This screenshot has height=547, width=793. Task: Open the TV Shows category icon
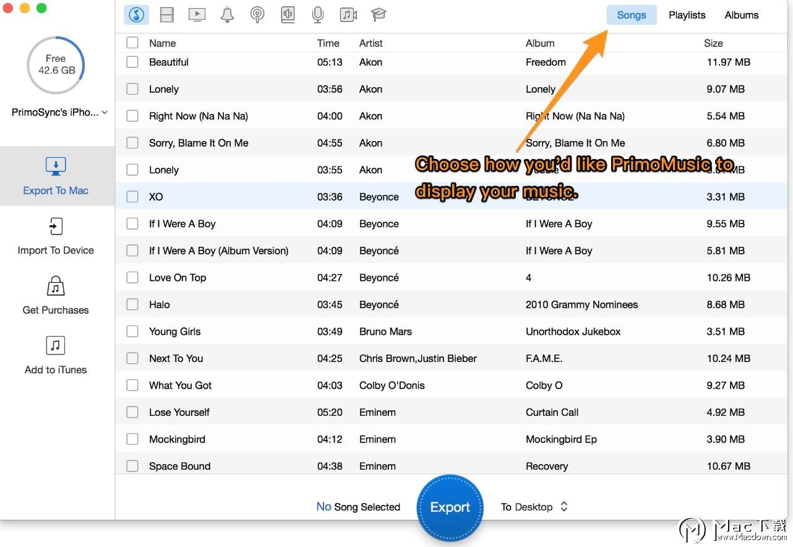[x=197, y=15]
